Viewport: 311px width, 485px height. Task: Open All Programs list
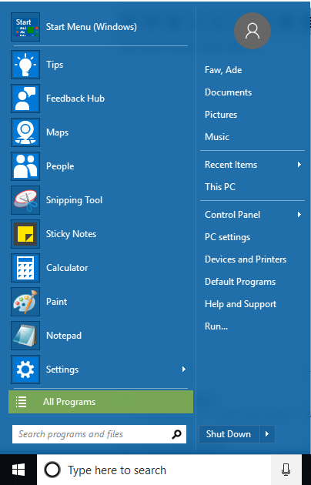[101, 402]
